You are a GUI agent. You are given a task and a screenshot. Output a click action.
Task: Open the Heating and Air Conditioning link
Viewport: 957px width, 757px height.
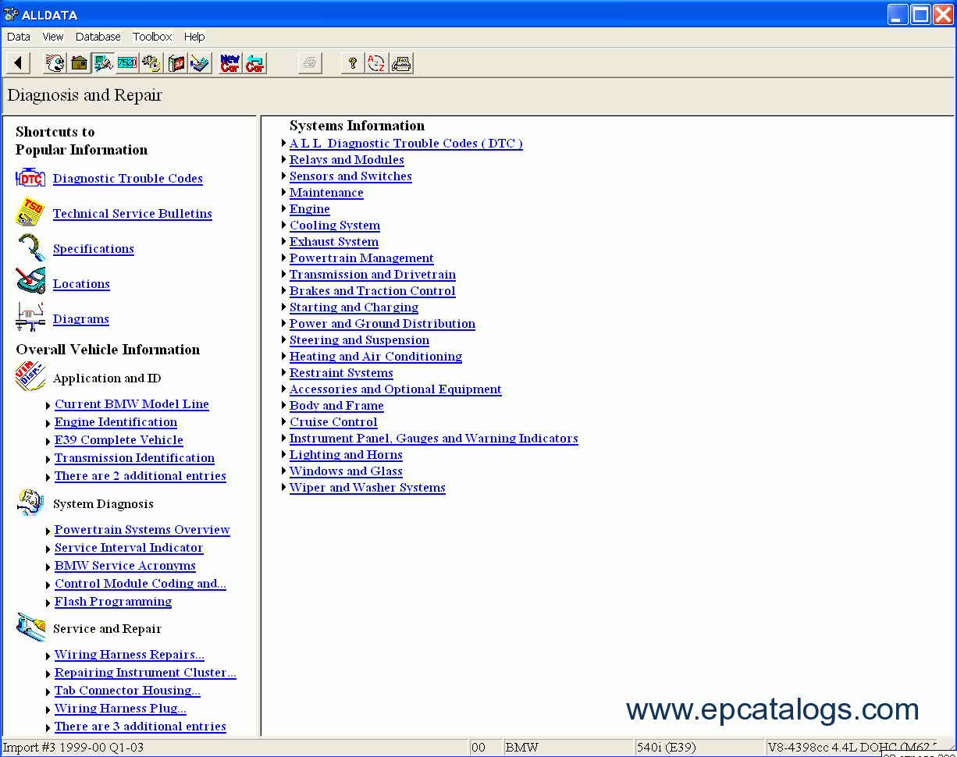(x=375, y=357)
